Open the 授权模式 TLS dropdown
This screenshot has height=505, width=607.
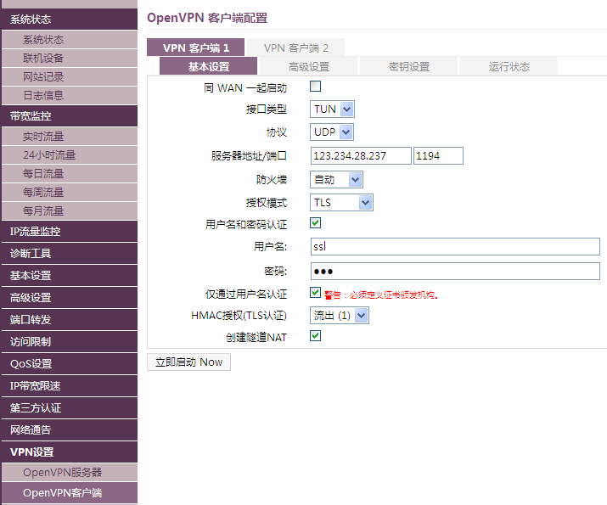(x=341, y=202)
